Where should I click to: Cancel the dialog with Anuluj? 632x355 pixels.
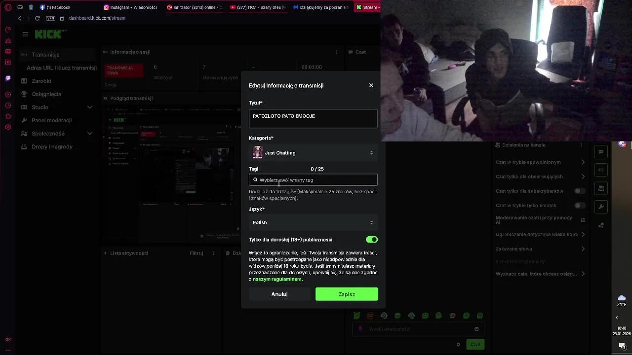[279, 294]
